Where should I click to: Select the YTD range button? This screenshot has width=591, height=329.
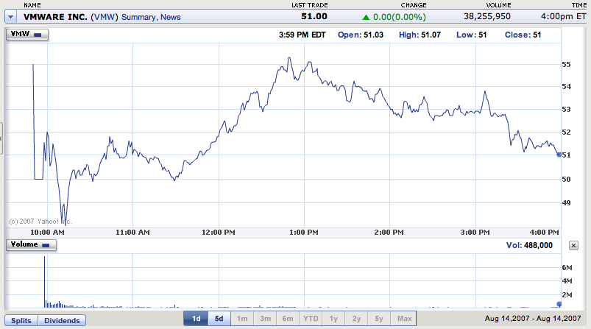click(310, 319)
